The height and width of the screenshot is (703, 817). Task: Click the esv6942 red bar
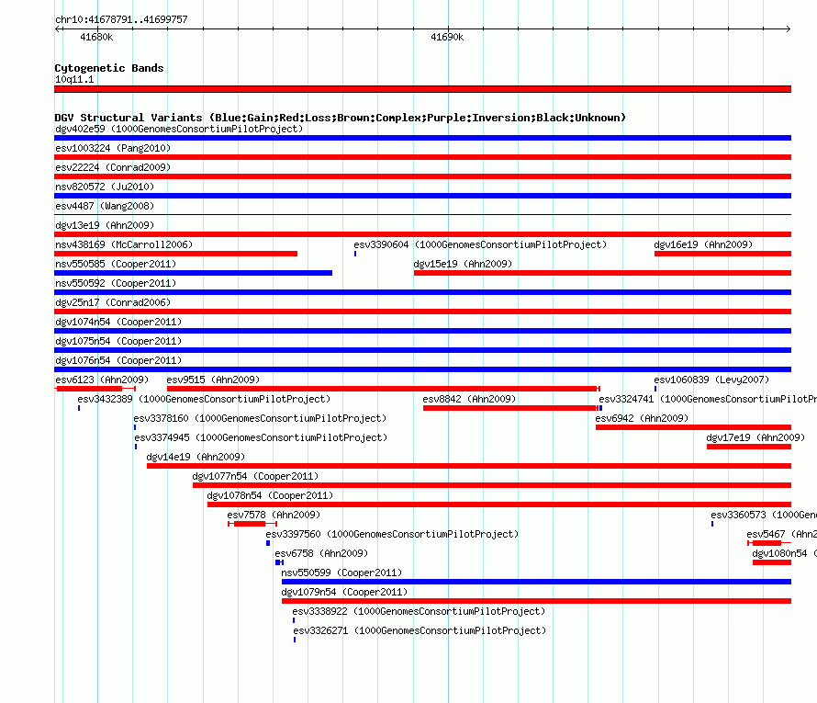click(x=693, y=427)
